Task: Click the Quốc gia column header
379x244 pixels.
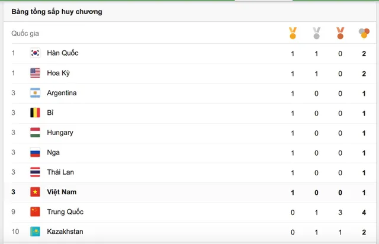Action: tap(25, 33)
